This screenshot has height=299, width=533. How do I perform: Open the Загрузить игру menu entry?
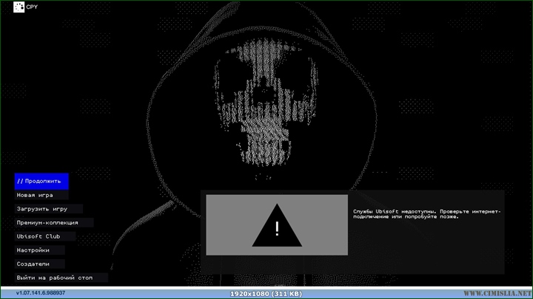pyautogui.click(x=42, y=209)
